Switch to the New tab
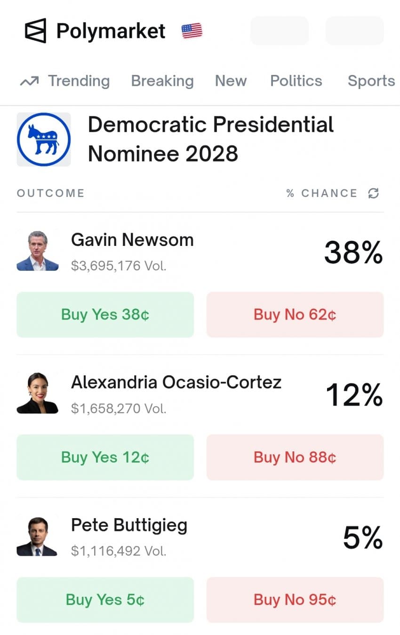Screen dimensions: 400x635 click(231, 81)
